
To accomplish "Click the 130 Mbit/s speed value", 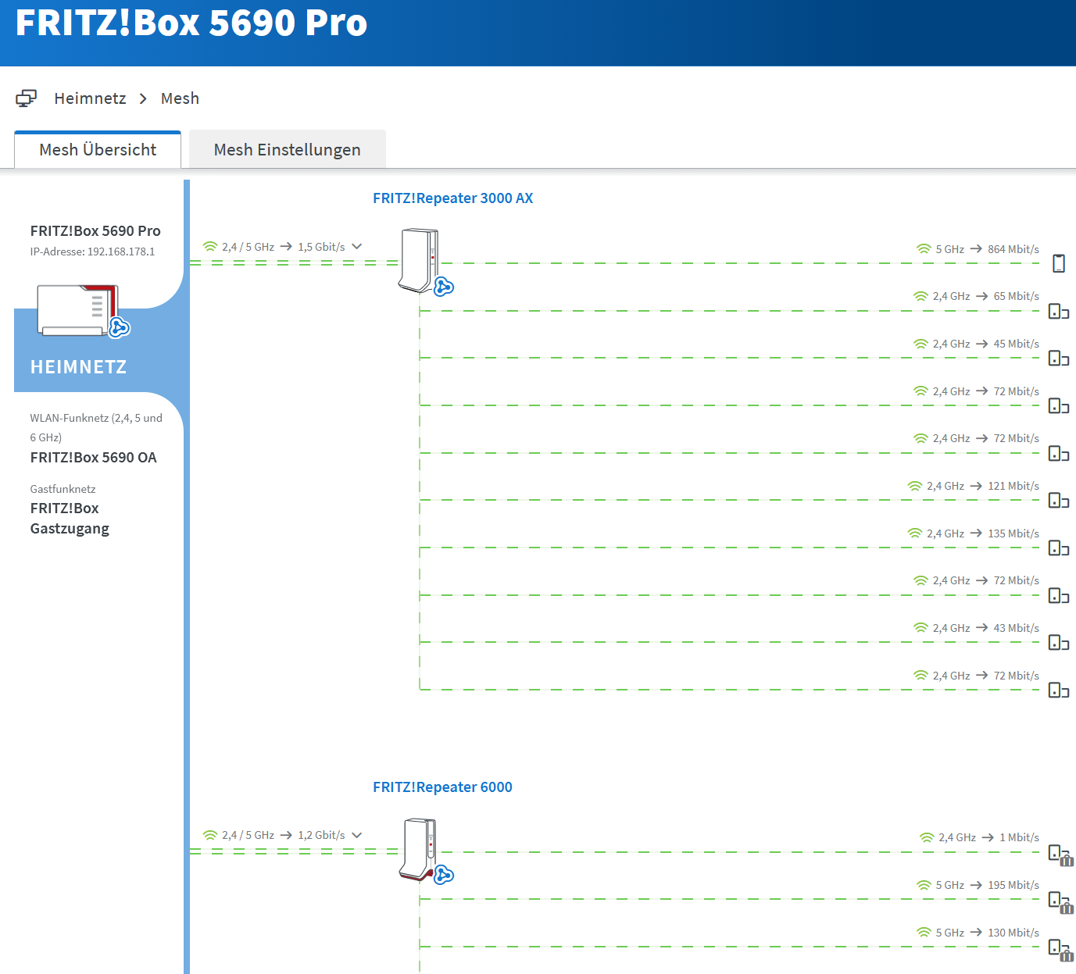I will [x=1013, y=933].
